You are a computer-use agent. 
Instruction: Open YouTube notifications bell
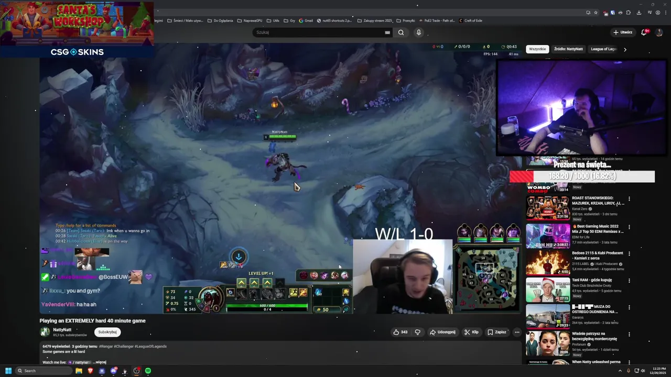(644, 32)
